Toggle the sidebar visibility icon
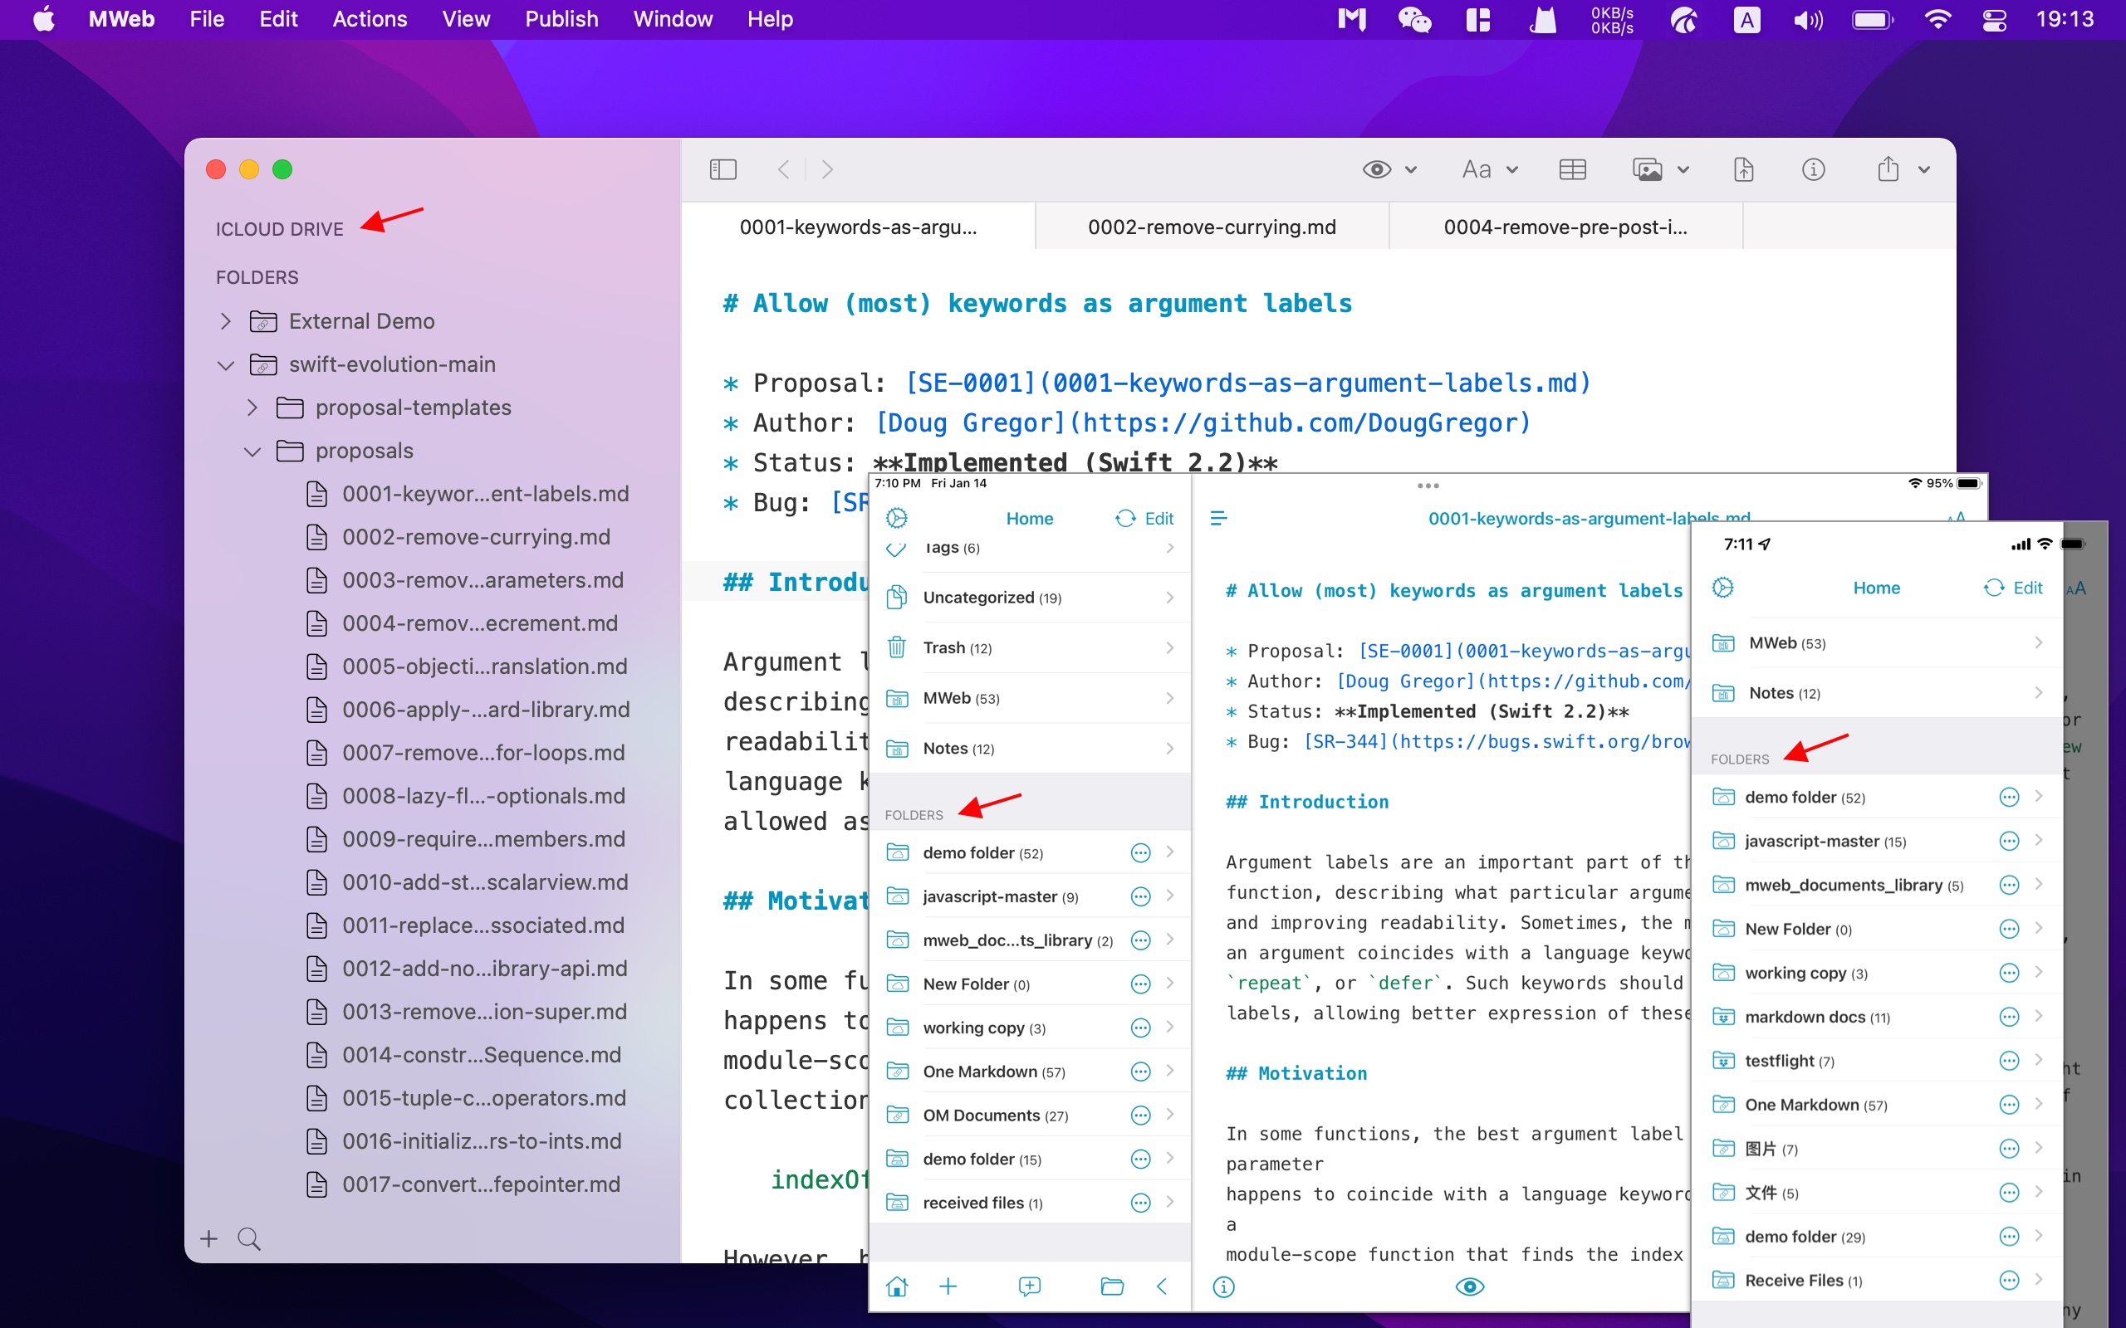This screenshot has height=1328, width=2126. click(x=723, y=168)
